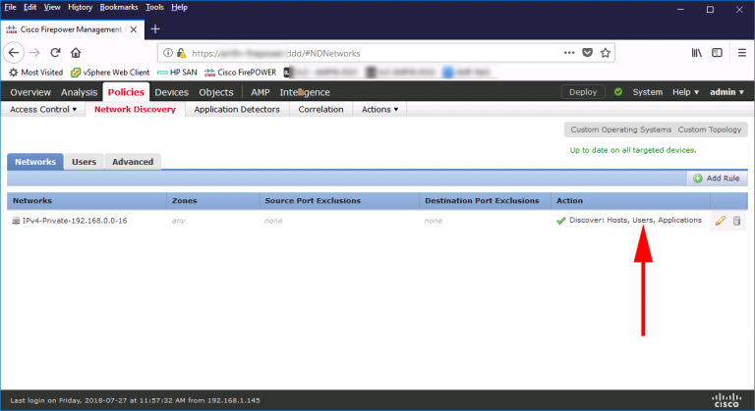Open page actions three-dot menu

point(569,53)
